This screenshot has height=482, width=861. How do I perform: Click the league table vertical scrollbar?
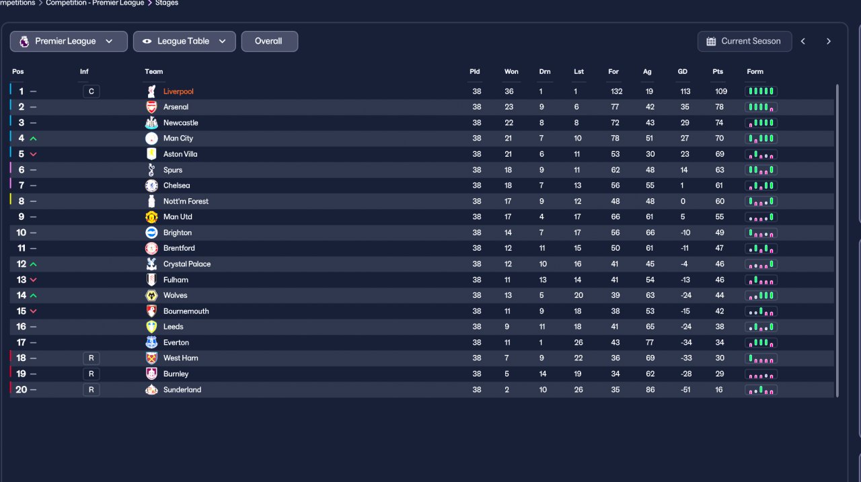pyautogui.click(x=837, y=240)
